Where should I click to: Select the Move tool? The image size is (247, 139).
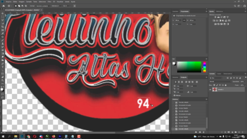(x=3, y=14)
